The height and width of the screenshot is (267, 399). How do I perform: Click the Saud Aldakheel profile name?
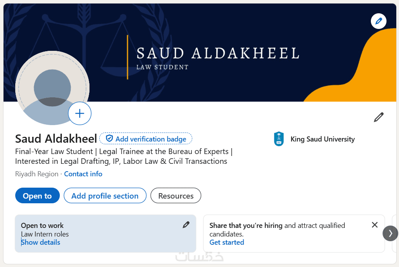point(56,139)
